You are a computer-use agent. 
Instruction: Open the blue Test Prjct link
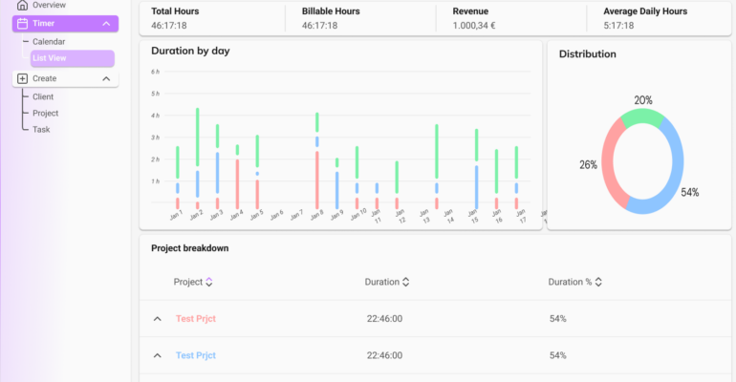coord(196,355)
